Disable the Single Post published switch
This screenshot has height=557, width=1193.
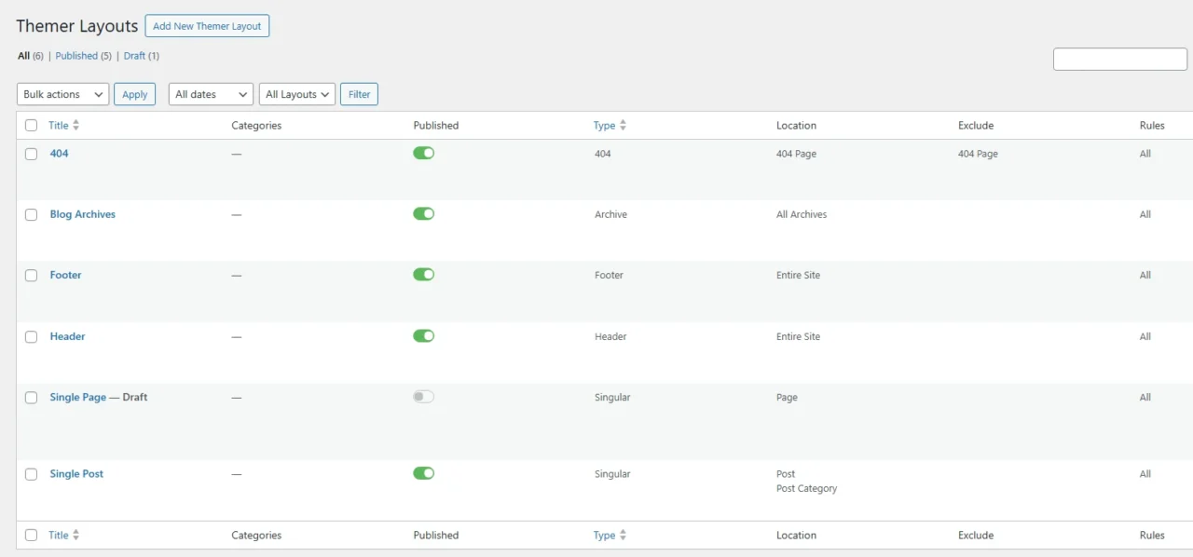[423, 472]
